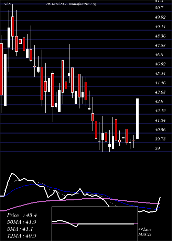172x241 pixels.
Task: Click the 49.92 price axis label
Action: (160, 17)
